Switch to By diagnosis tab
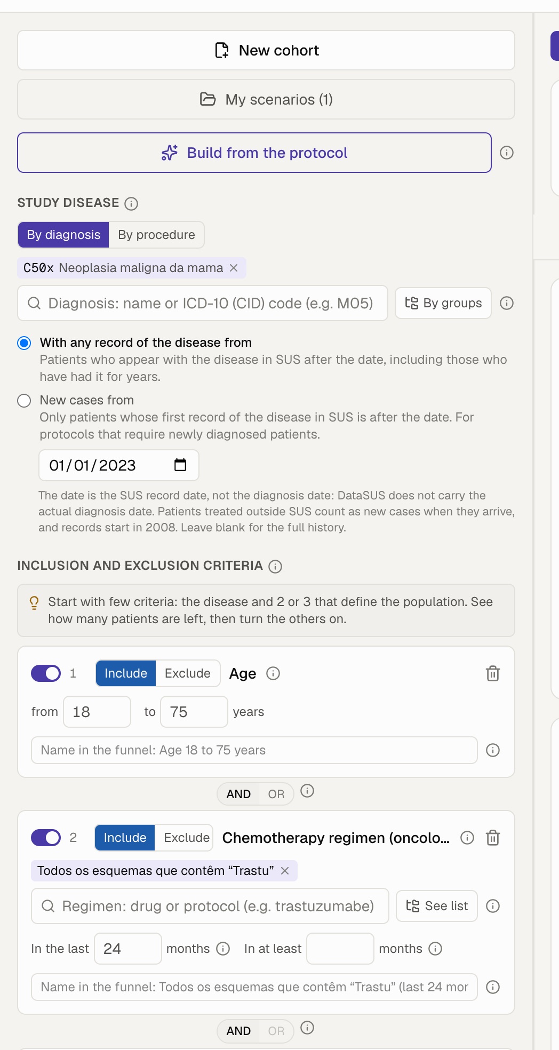Screen dimensions: 559x1050 pyautogui.click(x=63, y=235)
